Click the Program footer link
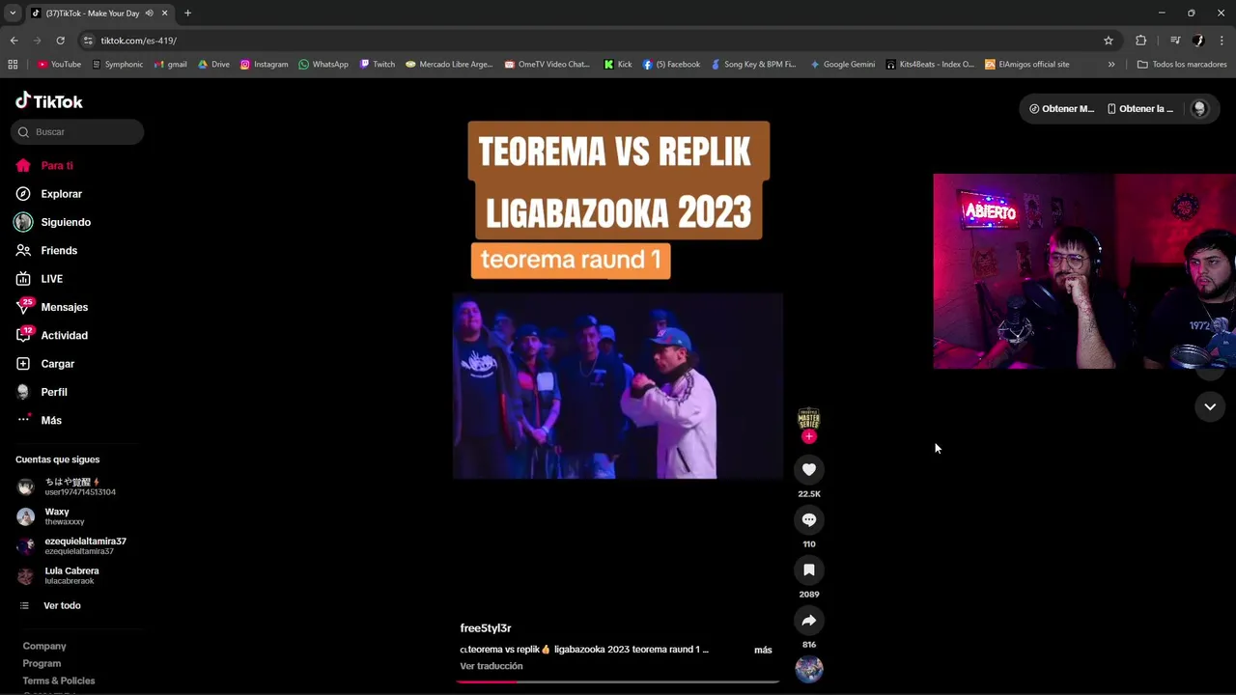This screenshot has width=1236, height=695. (x=42, y=664)
